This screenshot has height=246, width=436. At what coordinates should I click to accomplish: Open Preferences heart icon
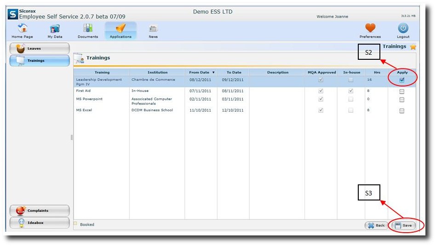point(370,29)
